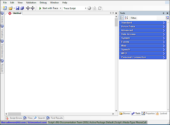170x125 pixels.
Task: Switch to the Properties tab
Action: [148, 113]
